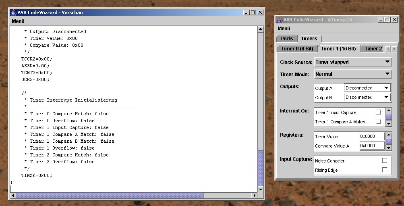Click Interrupt On list scroll down arrow

[389, 123]
